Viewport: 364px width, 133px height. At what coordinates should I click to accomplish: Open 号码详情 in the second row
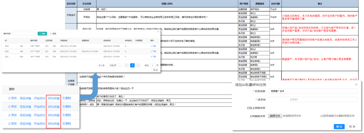(x=25, y=106)
